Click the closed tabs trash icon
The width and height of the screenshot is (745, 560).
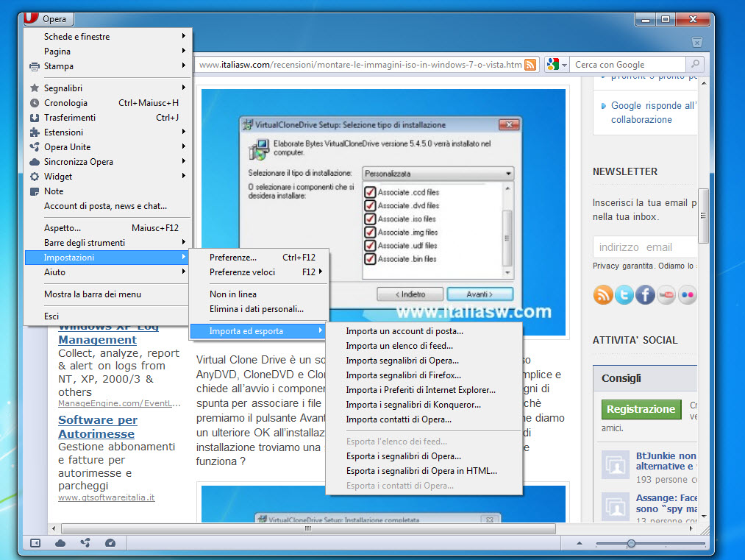(x=696, y=42)
